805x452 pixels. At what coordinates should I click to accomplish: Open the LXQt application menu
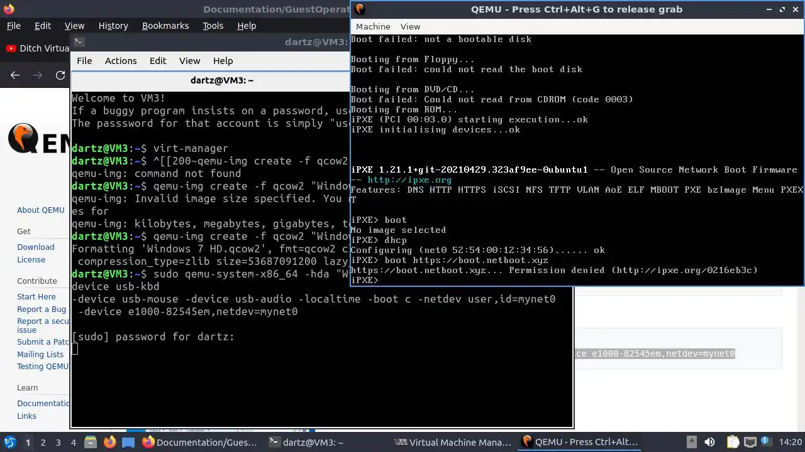[9, 443]
